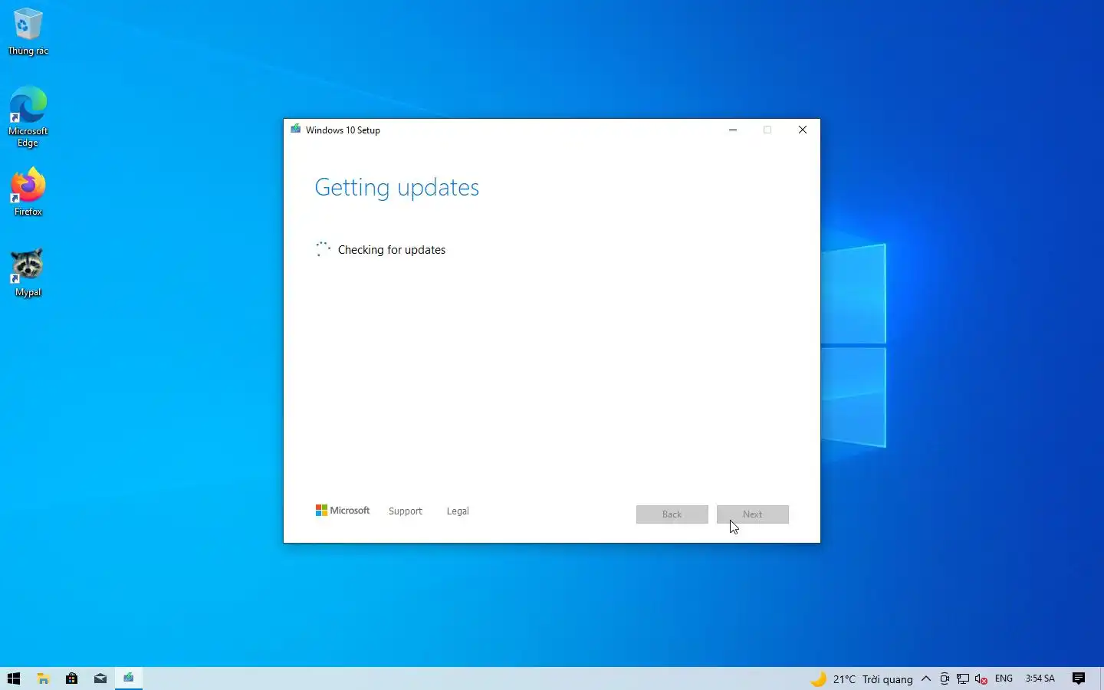Open the weather widget showing 21°C
Image resolution: width=1104 pixels, height=690 pixels.
862,679
